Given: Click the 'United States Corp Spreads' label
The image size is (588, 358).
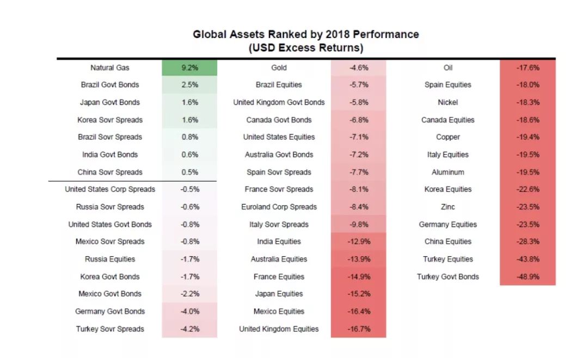Looking at the screenshot, I should coord(110,189).
